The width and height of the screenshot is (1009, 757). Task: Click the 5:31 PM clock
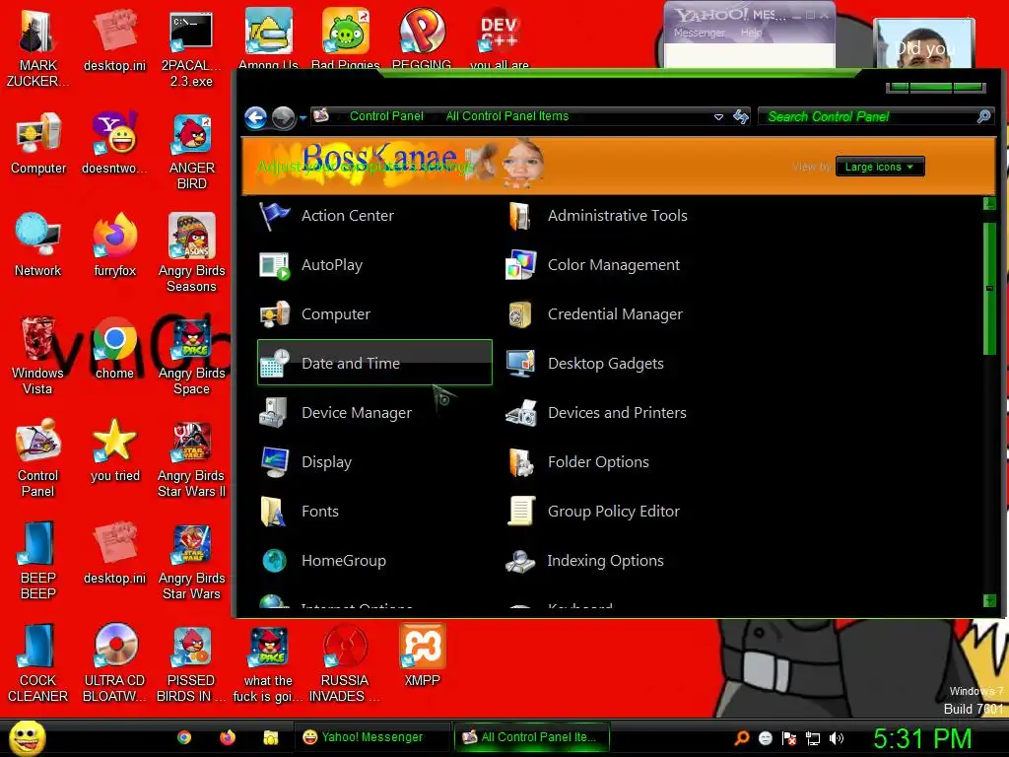coord(922,738)
